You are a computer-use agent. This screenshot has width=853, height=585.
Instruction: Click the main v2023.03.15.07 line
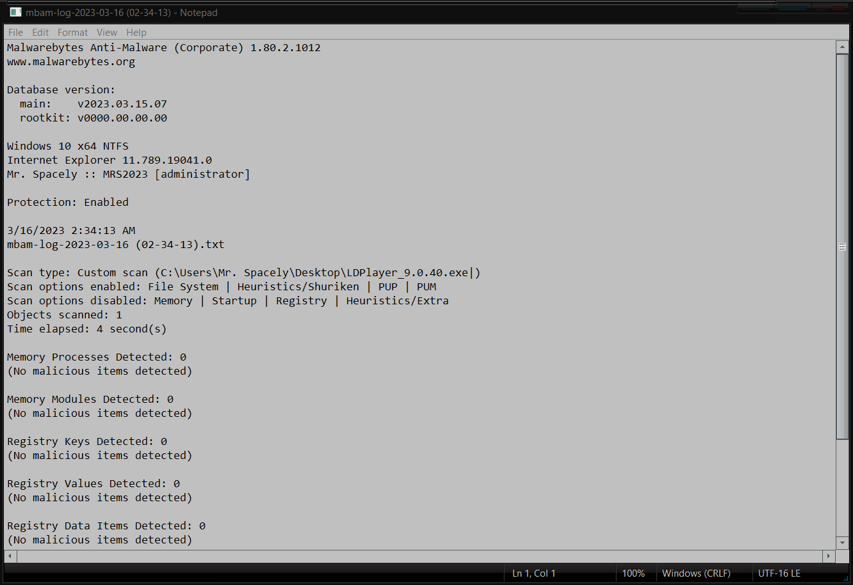pos(93,104)
